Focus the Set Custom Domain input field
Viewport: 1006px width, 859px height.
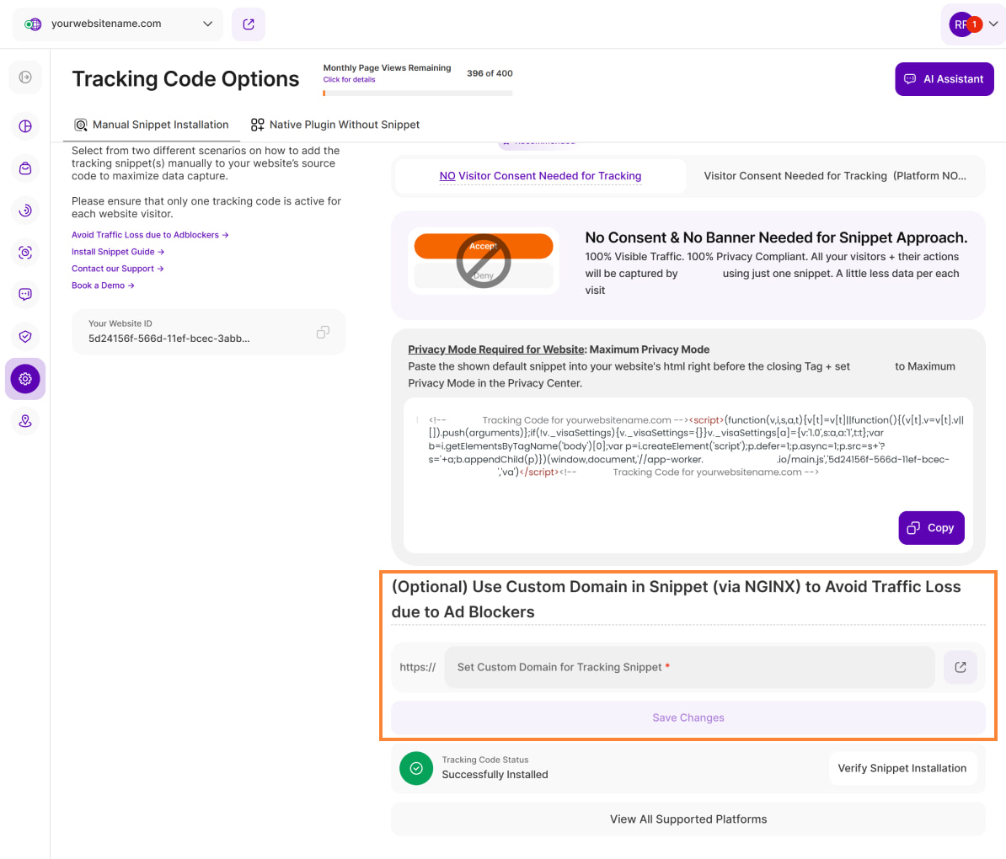(689, 667)
